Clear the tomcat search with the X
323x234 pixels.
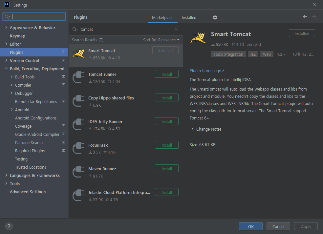click(176, 29)
